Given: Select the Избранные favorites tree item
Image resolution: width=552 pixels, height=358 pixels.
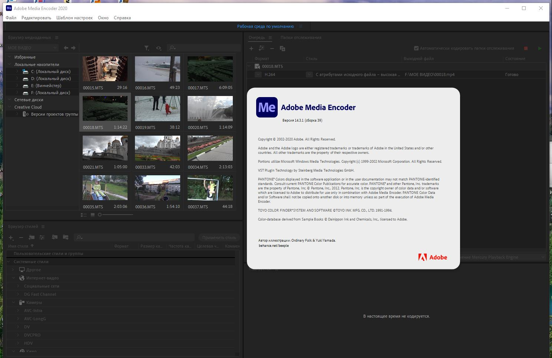Looking at the screenshot, I should click(x=25, y=57).
